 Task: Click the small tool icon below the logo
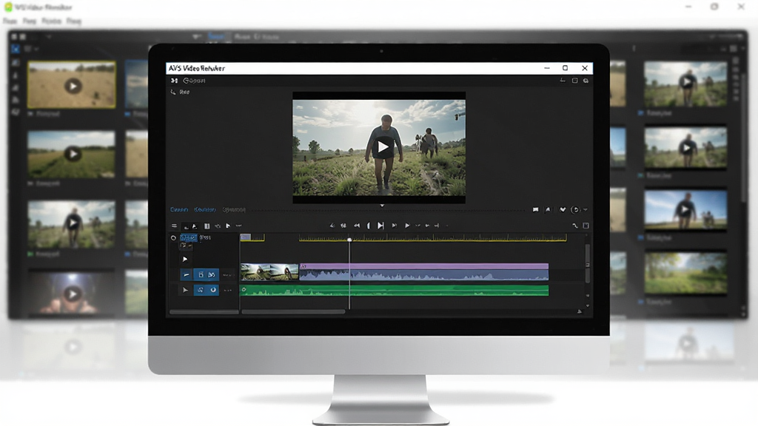pos(173,92)
